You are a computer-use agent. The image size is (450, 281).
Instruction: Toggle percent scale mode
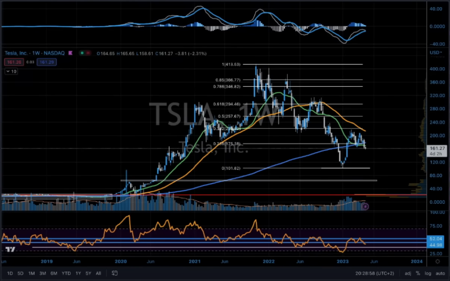[x=418, y=273]
